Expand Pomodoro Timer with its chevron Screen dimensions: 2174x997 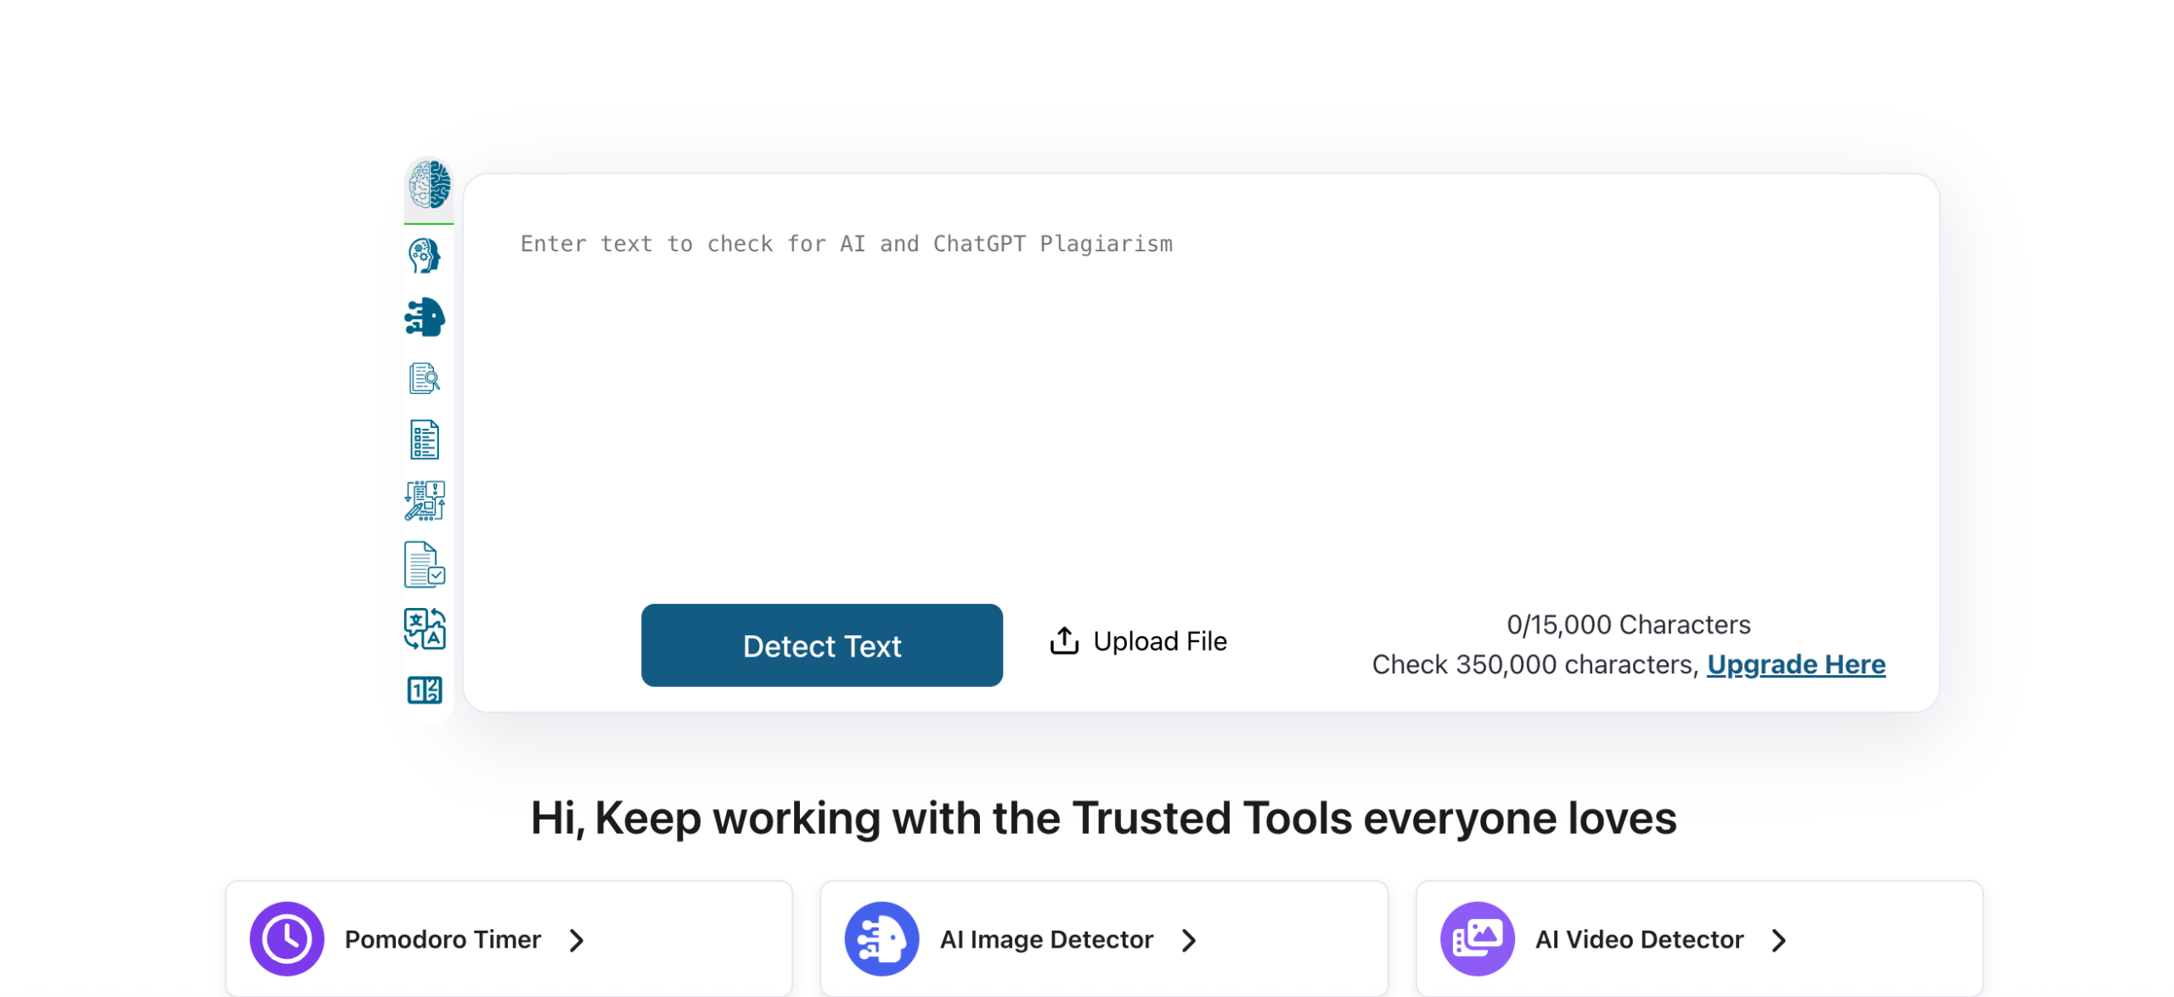[x=577, y=940]
